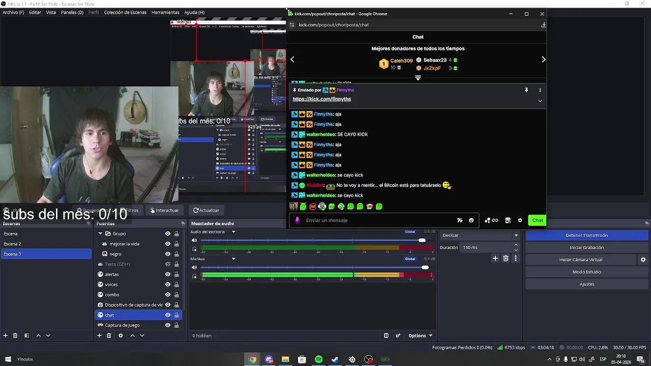Open virtual camera settings gear
This screenshot has height=366, width=651.
[643, 260]
